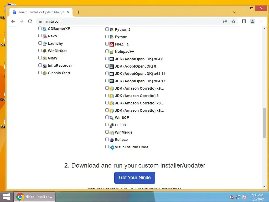
Task: Click the network tray icon
Action: point(238,197)
